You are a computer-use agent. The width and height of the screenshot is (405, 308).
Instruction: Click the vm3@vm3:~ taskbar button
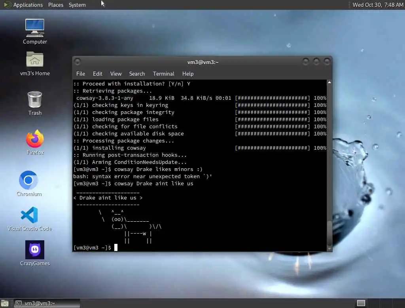[x=47, y=303]
